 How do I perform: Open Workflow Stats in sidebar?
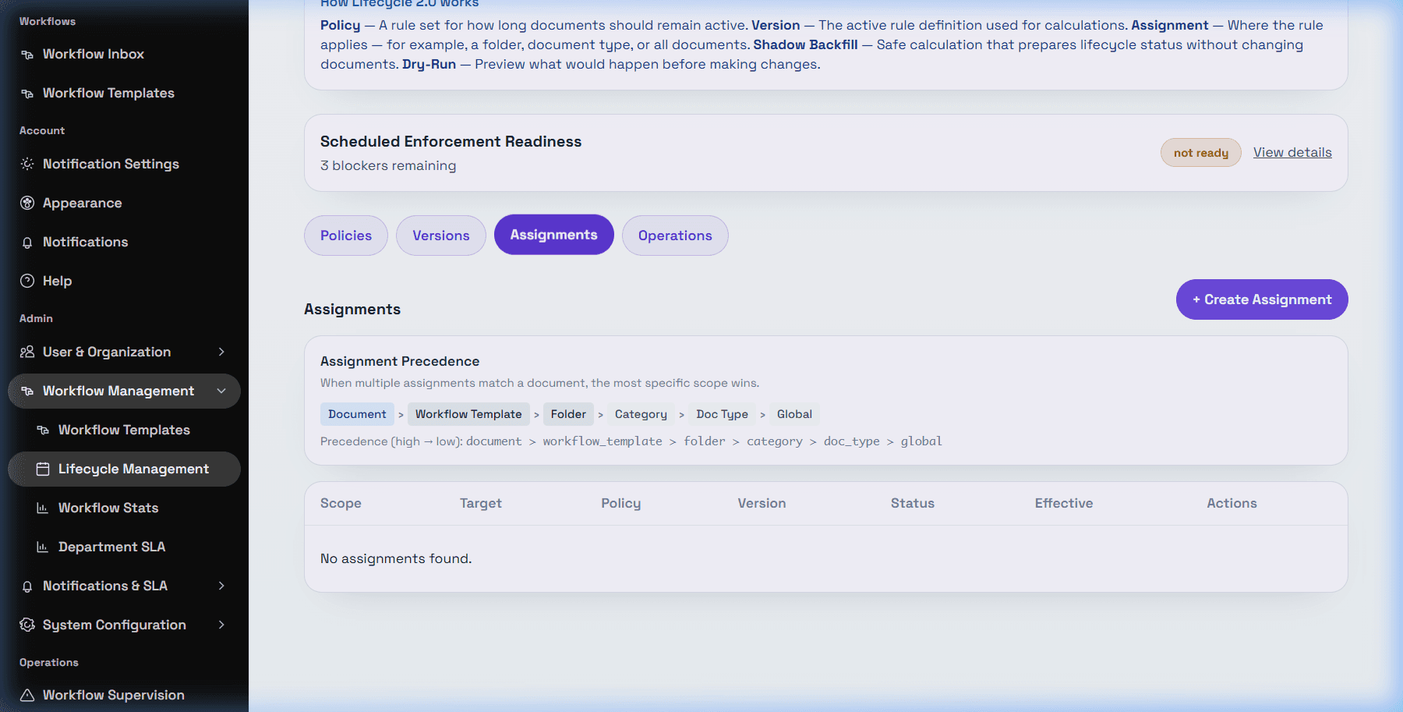coord(124,508)
